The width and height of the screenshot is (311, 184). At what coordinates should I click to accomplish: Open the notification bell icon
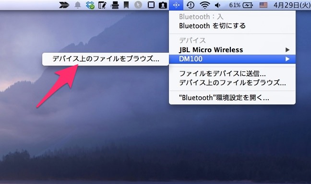pyautogui.click(x=78, y=5)
